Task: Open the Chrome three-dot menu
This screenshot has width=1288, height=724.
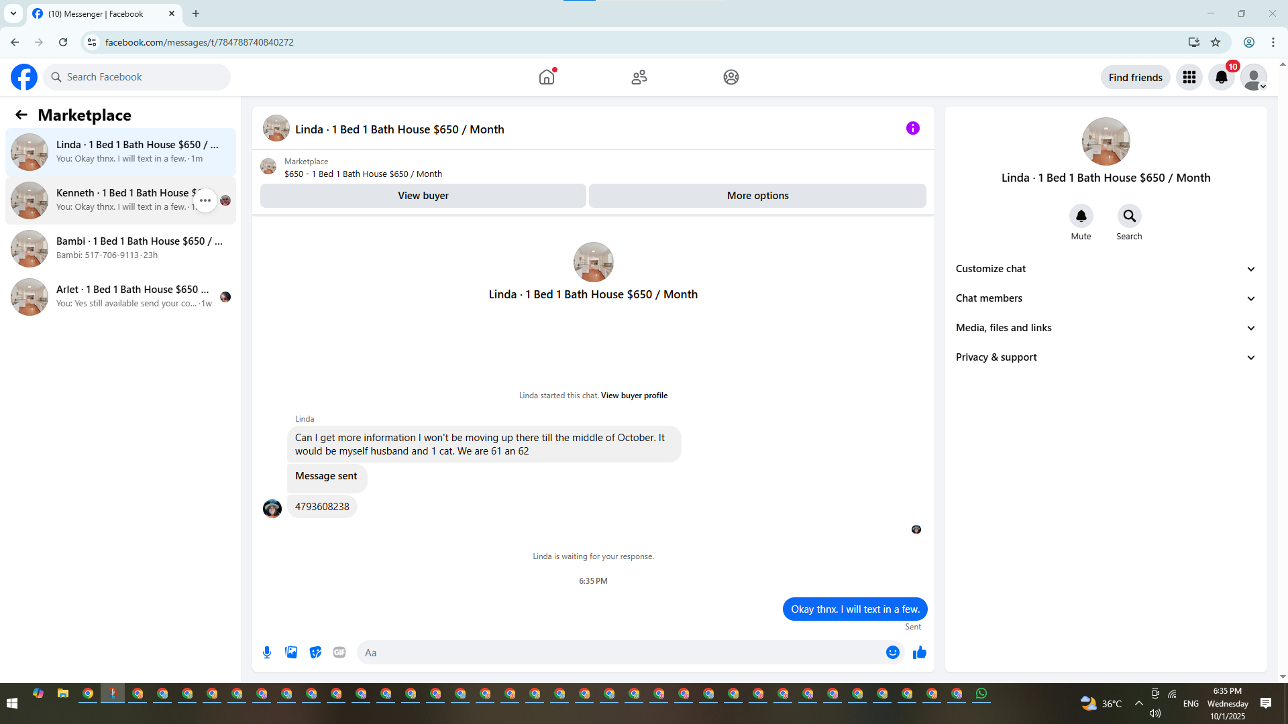Action: pyautogui.click(x=1273, y=42)
